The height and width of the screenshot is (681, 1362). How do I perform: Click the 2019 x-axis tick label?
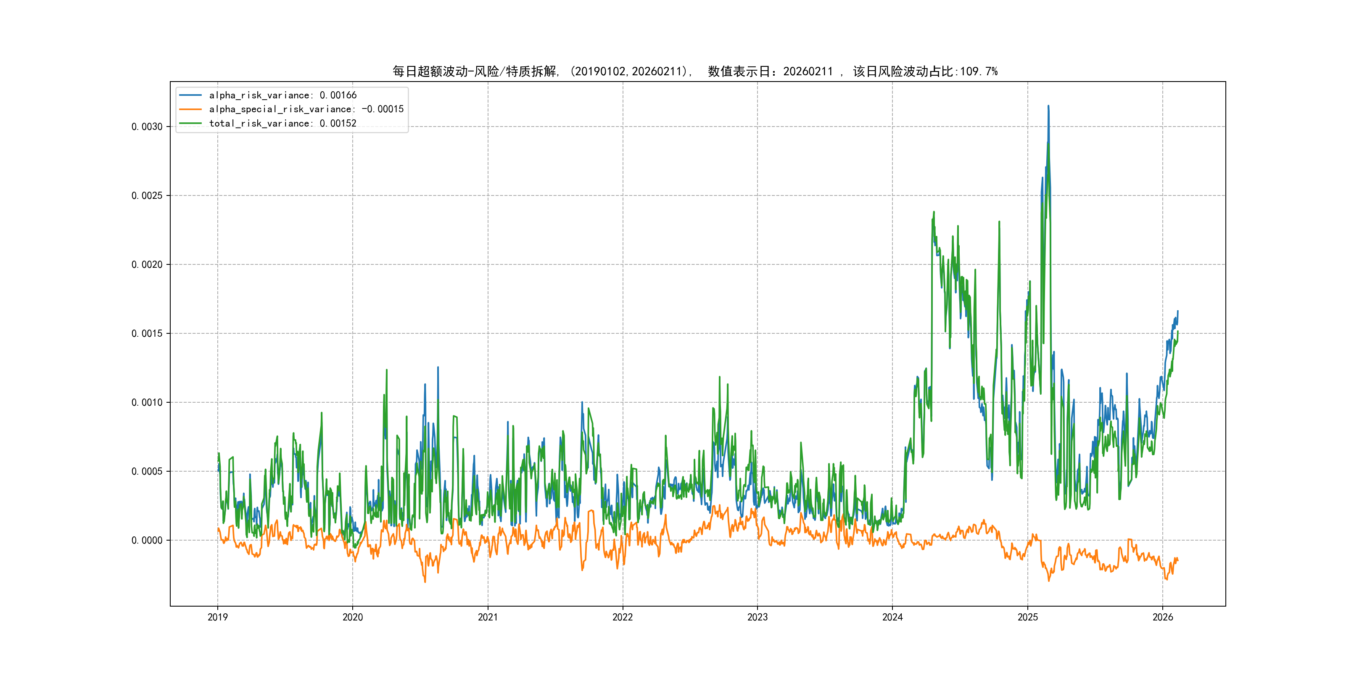pos(217,617)
